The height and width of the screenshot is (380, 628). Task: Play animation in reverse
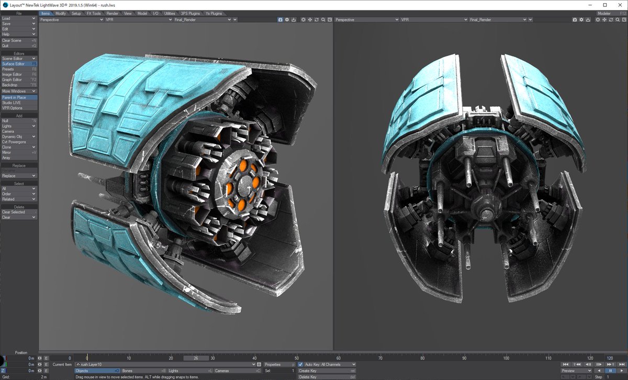(x=599, y=371)
